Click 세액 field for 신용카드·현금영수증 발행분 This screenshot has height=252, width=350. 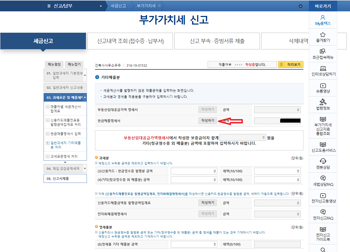pyautogui.click(x=277, y=171)
